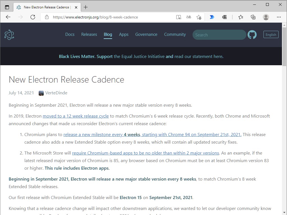Open the tab actions menu icon
The height and width of the screenshot is (215, 287).
(7, 7)
